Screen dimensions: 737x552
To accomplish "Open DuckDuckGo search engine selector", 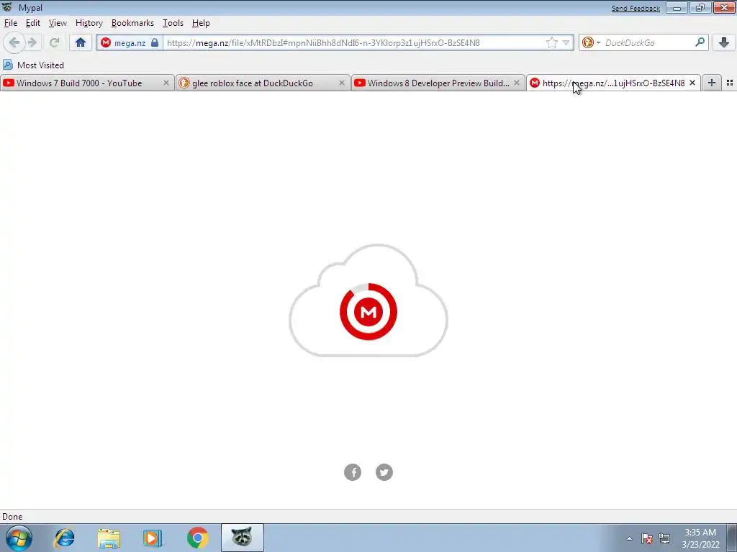I will [x=591, y=42].
